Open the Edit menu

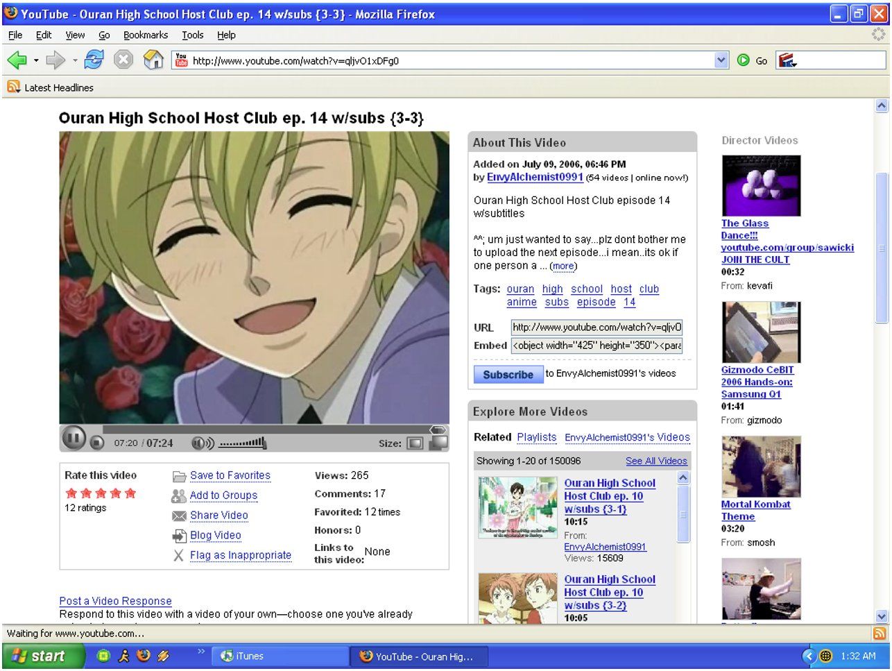click(x=44, y=35)
